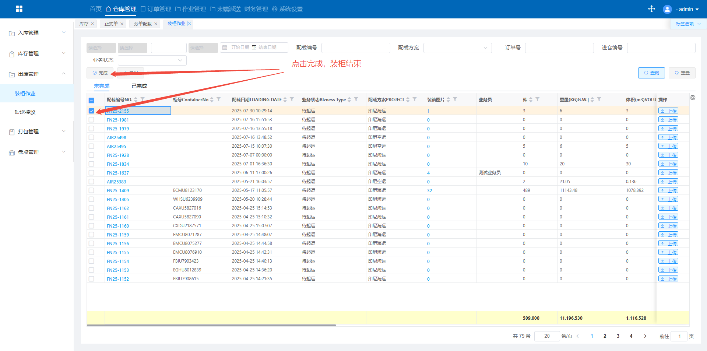Click filter icon on 配载编号NO. column
707x351 pixels.
coord(143,99)
